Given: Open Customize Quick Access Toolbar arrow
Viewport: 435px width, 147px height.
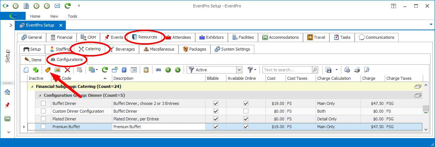Looking at the screenshot, I should [x=79, y=6].
